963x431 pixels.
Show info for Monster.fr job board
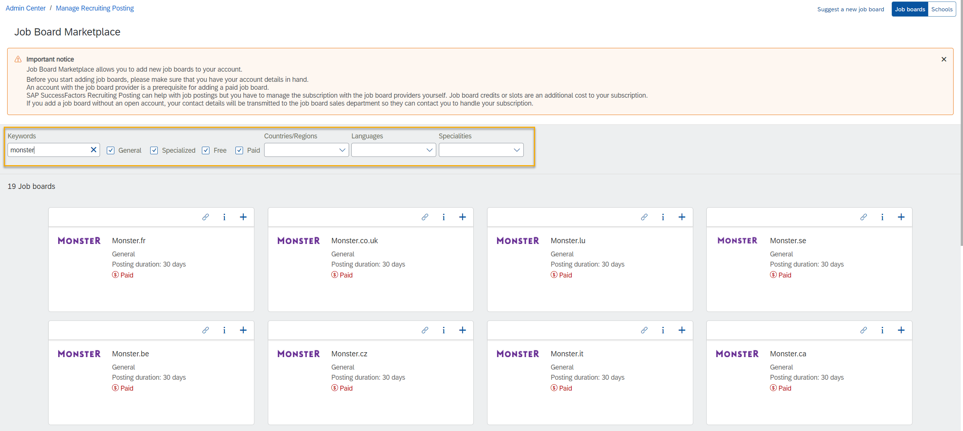point(224,217)
